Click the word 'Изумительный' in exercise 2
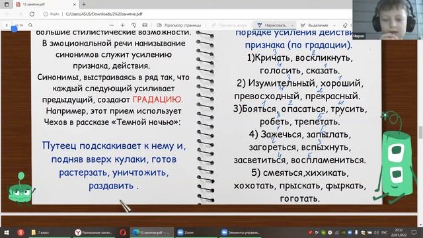Screen dimensions: 423x238 click(x=282, y=83)
